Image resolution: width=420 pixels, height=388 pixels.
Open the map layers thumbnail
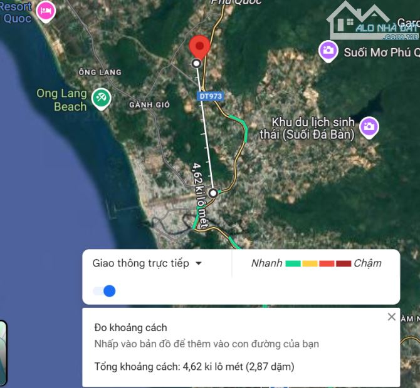click(3, 354)
